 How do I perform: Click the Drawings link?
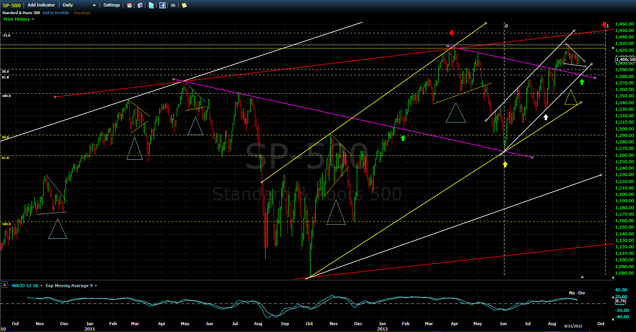click(x=82, y=13)
